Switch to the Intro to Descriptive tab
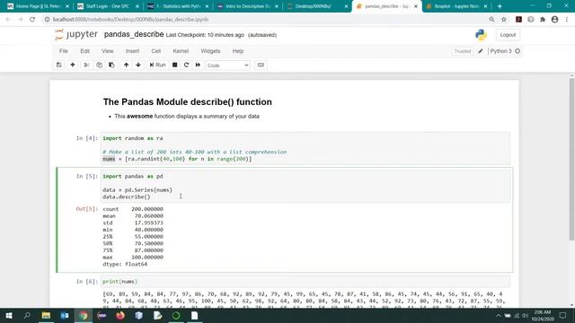This screenshot has height=323, width=575. tap(247, 6)
